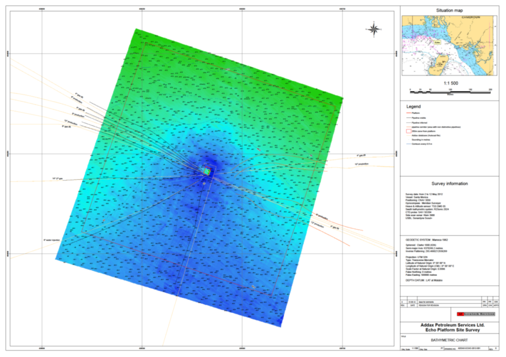The width and height of the screenshot is (506, 357).
Task: Click the compass rose above the situation map
Action: (374, 30)
